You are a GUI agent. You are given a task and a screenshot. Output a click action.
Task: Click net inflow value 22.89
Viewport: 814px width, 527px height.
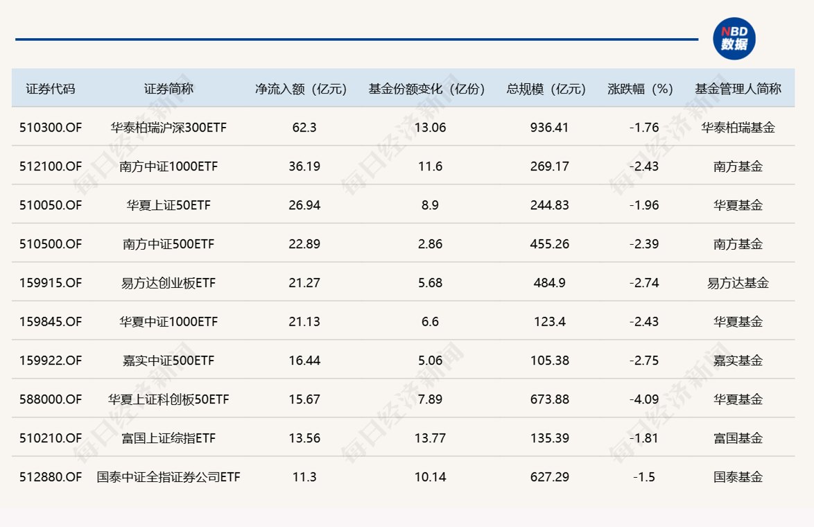[304, 244]
